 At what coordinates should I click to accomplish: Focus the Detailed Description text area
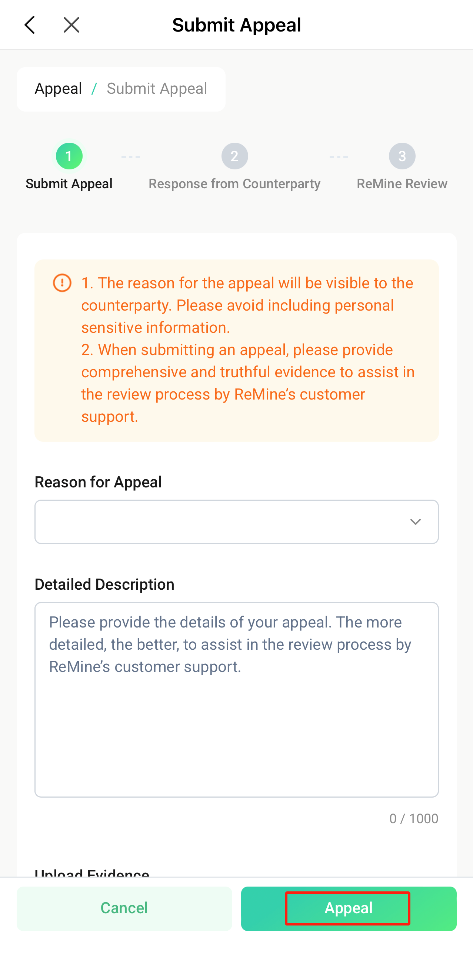(236, 699)
